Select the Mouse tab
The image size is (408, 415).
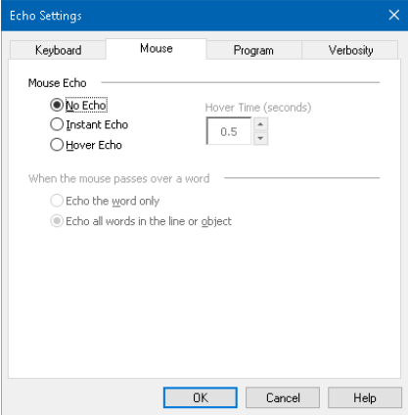157,49
